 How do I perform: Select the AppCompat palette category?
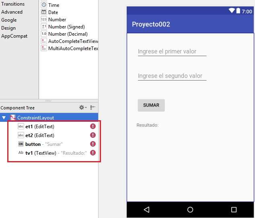(x=14, y=36)
